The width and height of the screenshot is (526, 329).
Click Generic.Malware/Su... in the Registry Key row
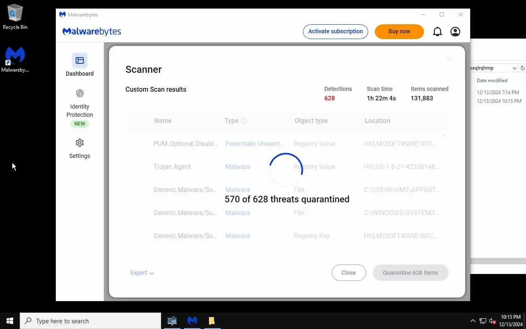point(185,236)
